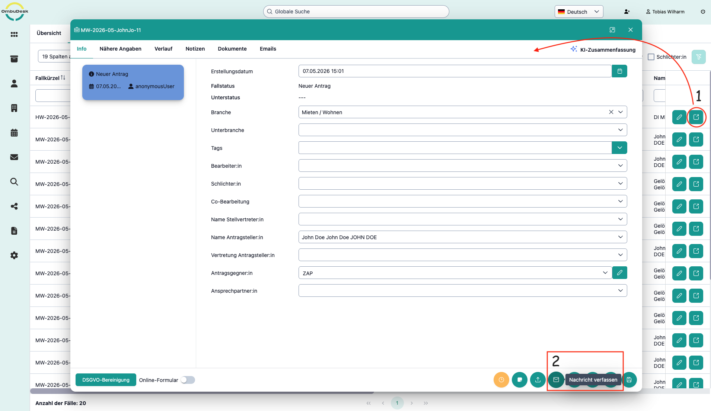Image resolution: width=711 pixels, height=411 pixels.
Task: Open the Tobias Wilharm user menu
Action: pos(665,12)
